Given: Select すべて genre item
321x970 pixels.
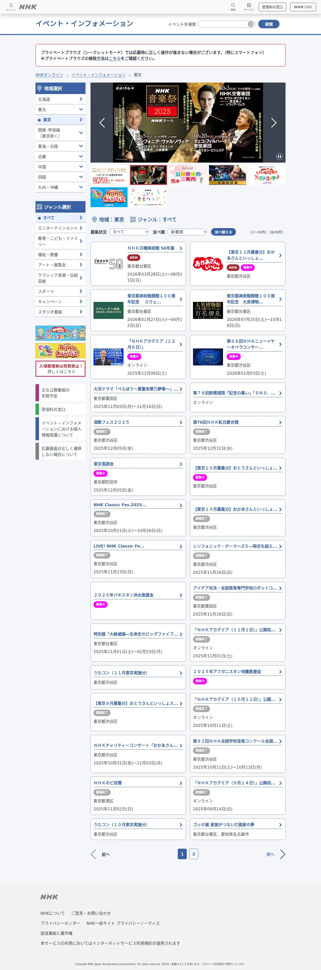Looking at the screenshot, I should click(60, 218).
